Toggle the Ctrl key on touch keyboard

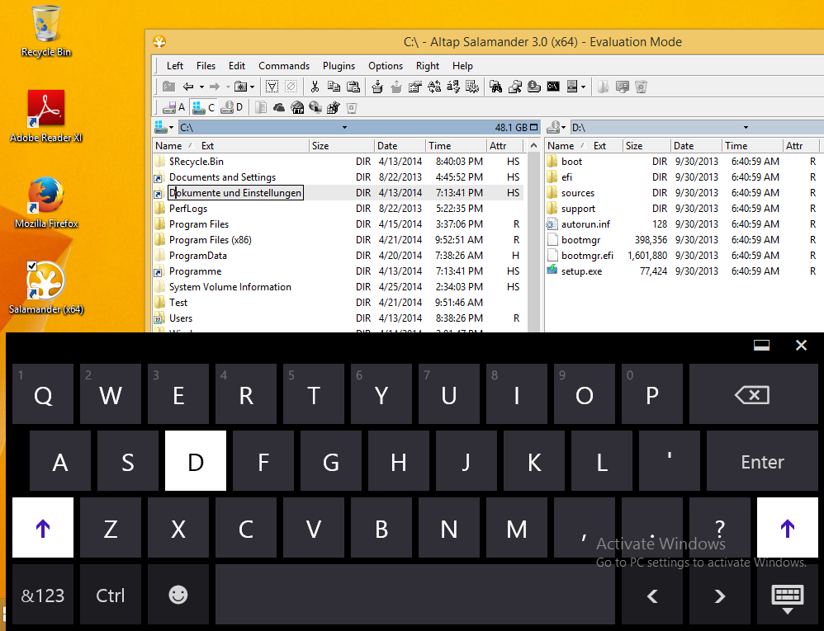pos(111,595)
